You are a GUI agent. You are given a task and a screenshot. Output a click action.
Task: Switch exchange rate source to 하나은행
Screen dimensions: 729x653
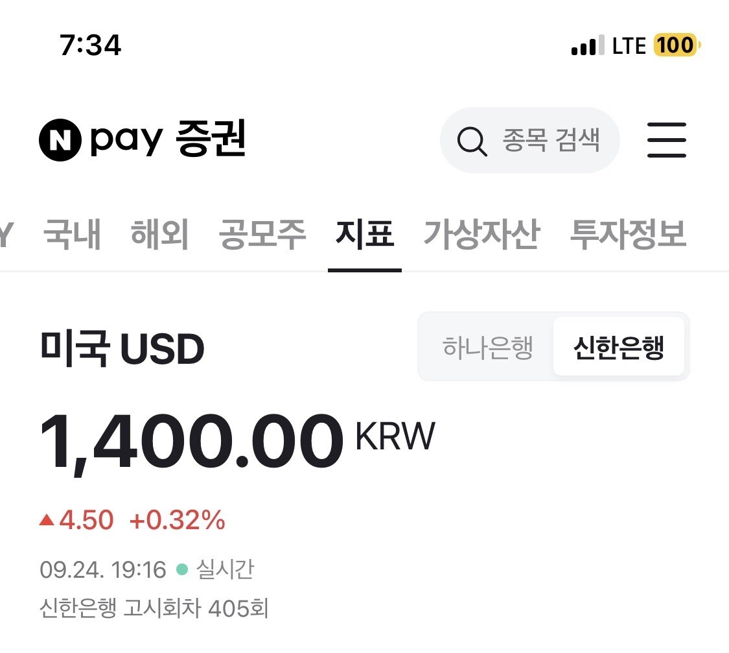[487, 348]
